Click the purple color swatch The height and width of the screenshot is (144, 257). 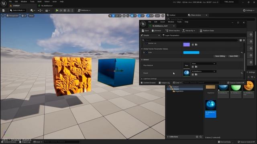[x=186, y=44]
